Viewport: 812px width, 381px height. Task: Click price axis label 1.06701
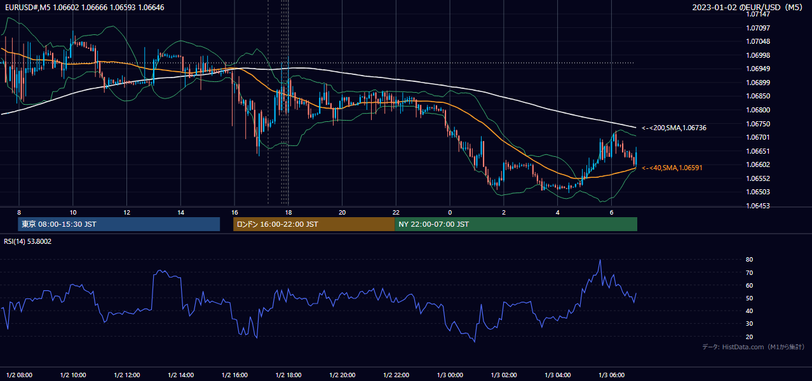(758, 137)
